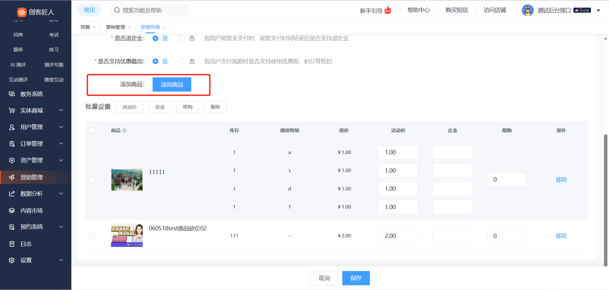Select 否 for 是否退定金
This screenshot has height=290, width=609.
182,38
